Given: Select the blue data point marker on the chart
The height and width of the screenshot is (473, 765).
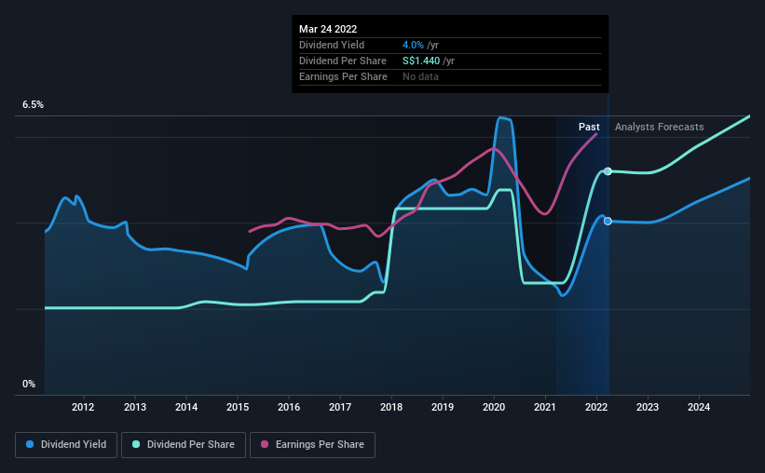Looking at the screenshot, I should [608, 222].
